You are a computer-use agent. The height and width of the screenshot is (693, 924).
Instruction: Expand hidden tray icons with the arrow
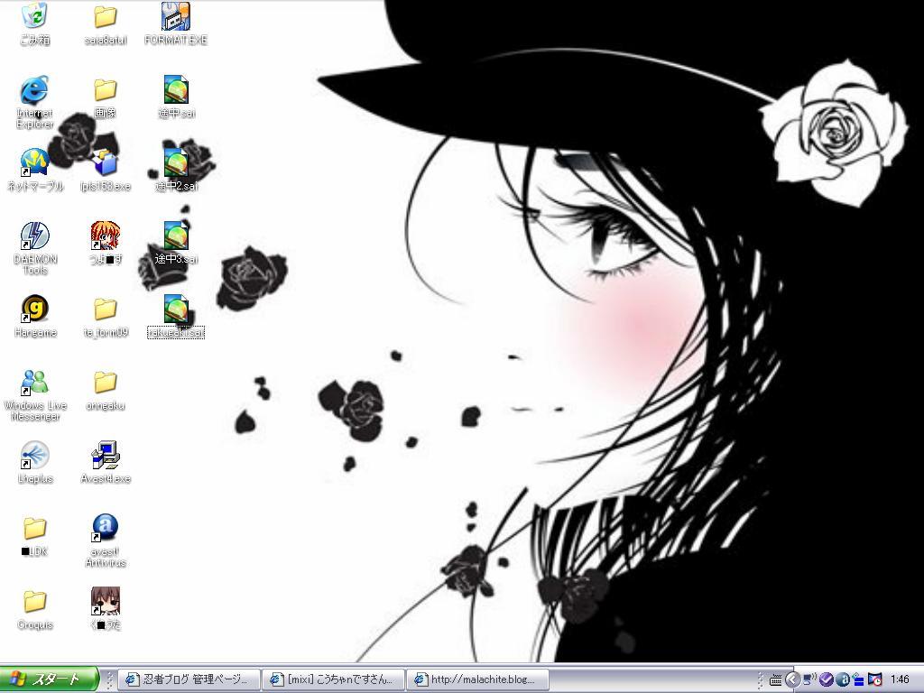[x=792, y=680]
